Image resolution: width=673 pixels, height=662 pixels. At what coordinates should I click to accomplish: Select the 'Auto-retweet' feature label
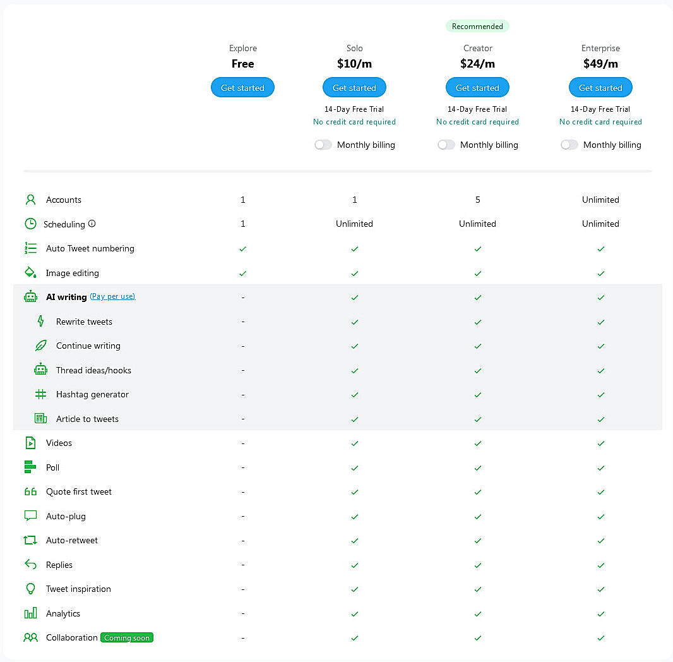(x=72, y=540)
